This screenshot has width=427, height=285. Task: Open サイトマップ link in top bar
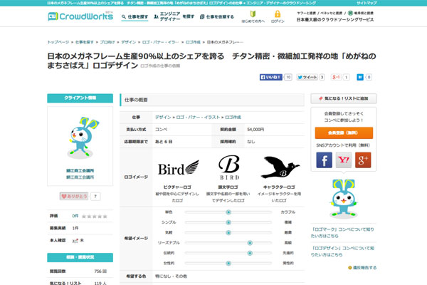(367, 3)
